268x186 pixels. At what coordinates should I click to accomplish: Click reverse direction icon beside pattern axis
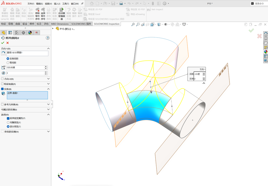point(3,53)
